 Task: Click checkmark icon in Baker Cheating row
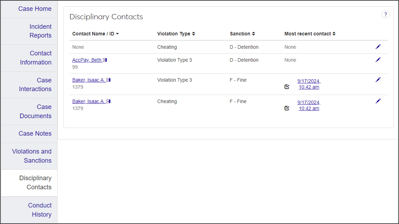click(287, 108)
